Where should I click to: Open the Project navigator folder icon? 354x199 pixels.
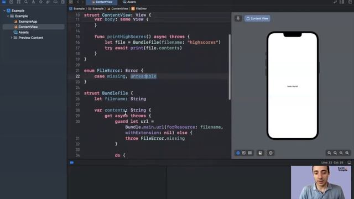pyautogui.click(x=4, y=2)
